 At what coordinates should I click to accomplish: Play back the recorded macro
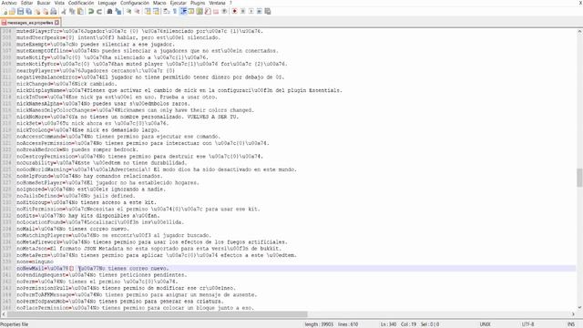pos(251,12)
